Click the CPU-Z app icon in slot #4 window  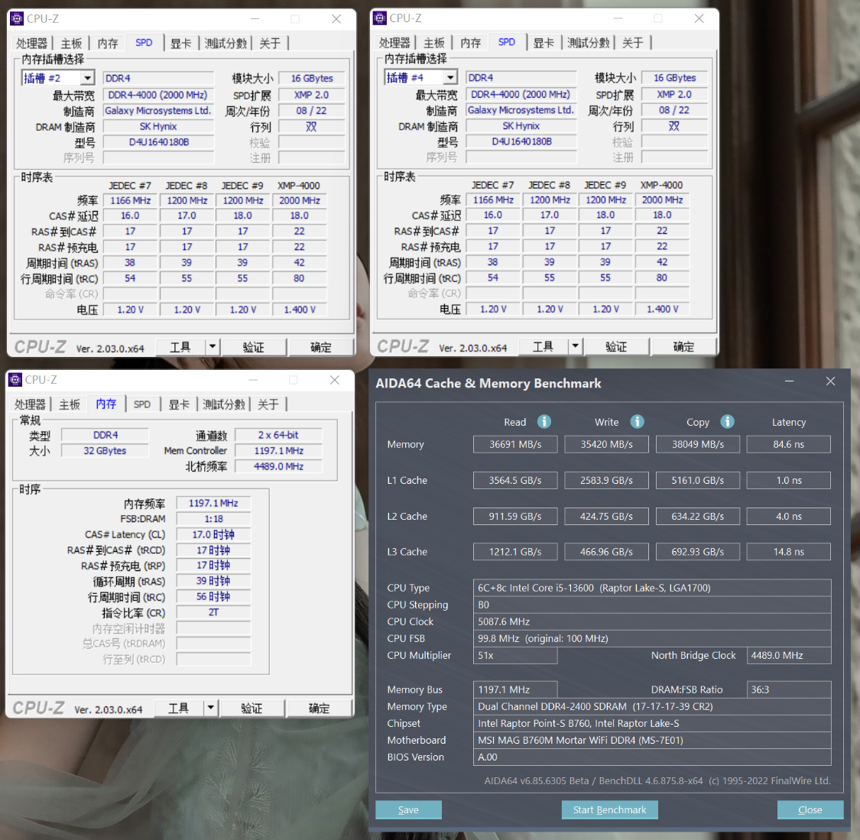[x=379, y=18]
